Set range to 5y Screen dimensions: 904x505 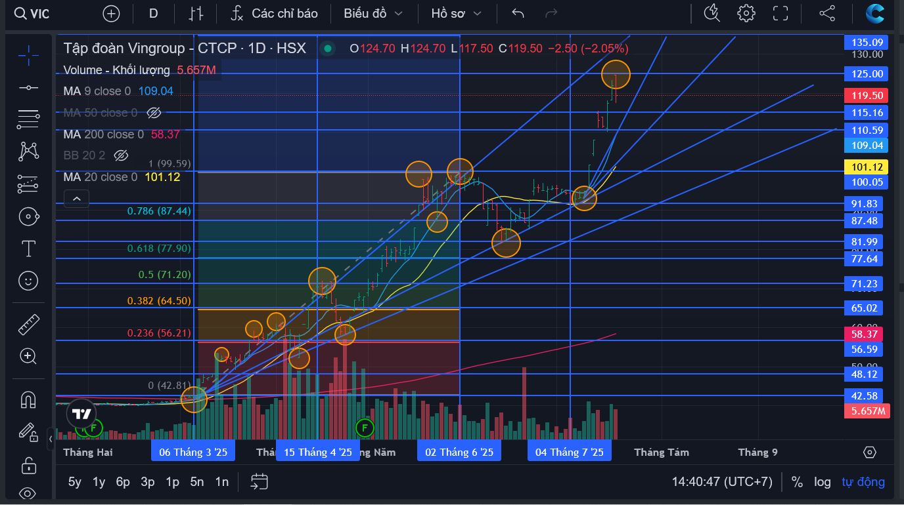pos(75,482)
